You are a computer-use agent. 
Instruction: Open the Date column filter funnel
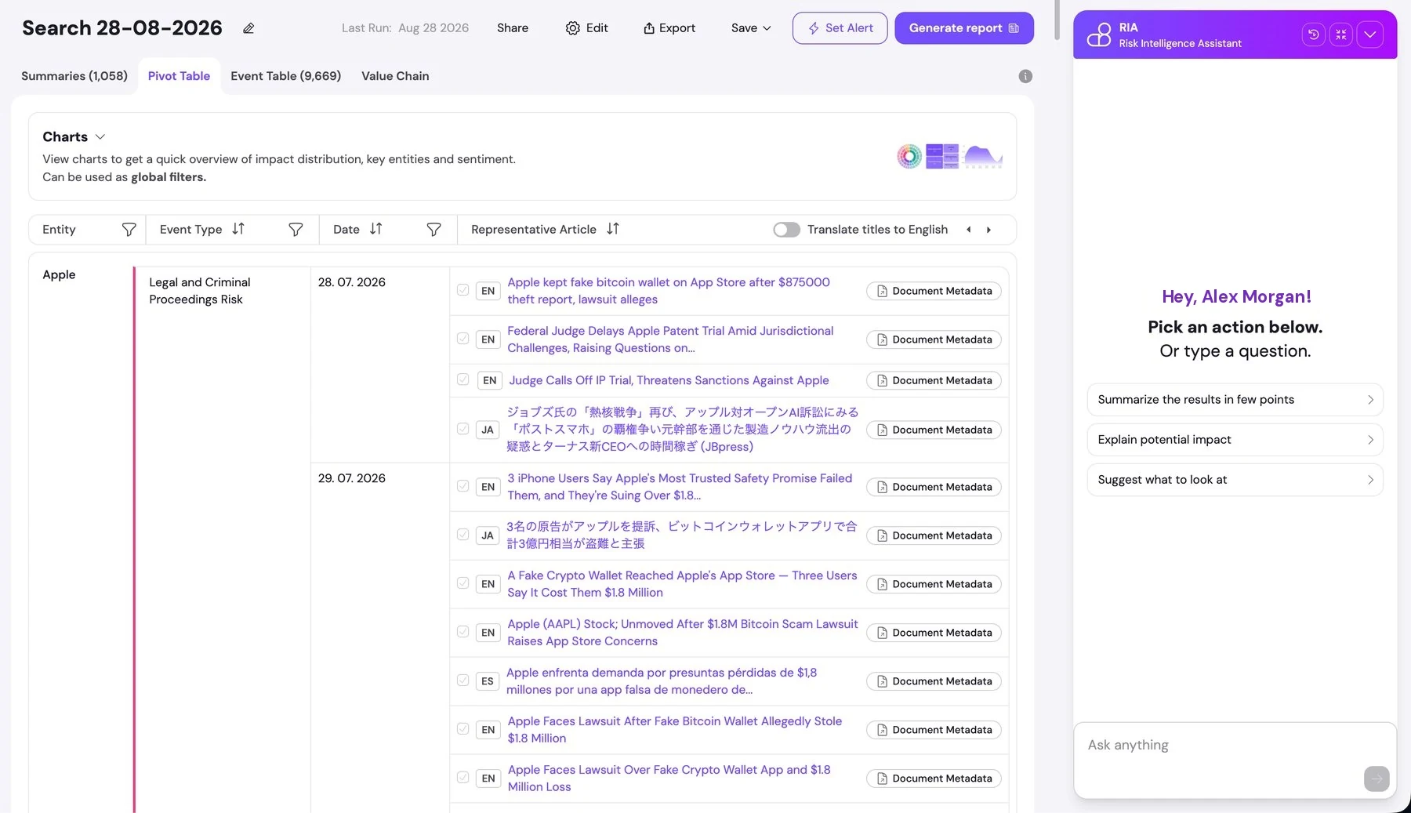point(433,230)
